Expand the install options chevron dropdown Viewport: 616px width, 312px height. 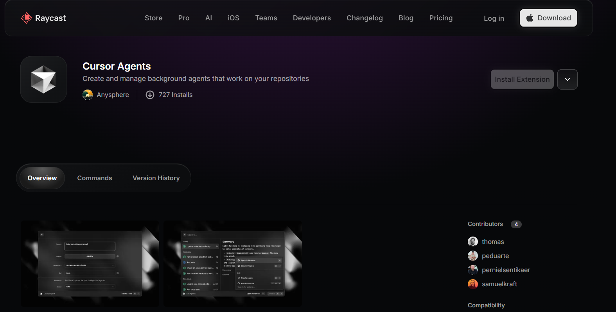coord(567,79)
